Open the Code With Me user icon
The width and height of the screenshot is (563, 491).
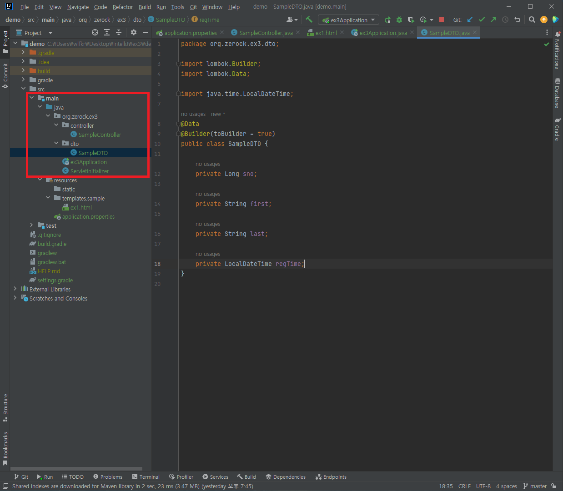292,20
